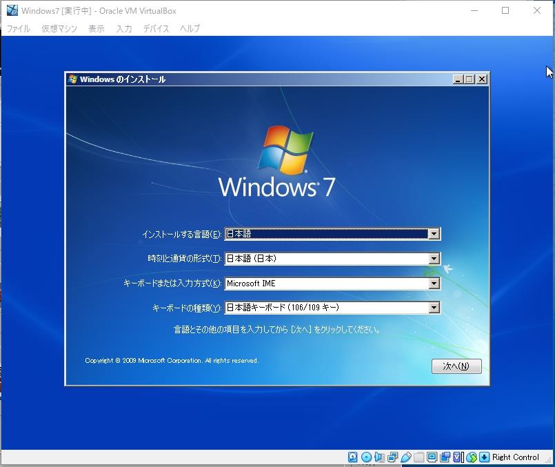Click the virtual display monitor status icon
Image resolution: width=555 pixels, height=467 pixels.
pos(432,457)
